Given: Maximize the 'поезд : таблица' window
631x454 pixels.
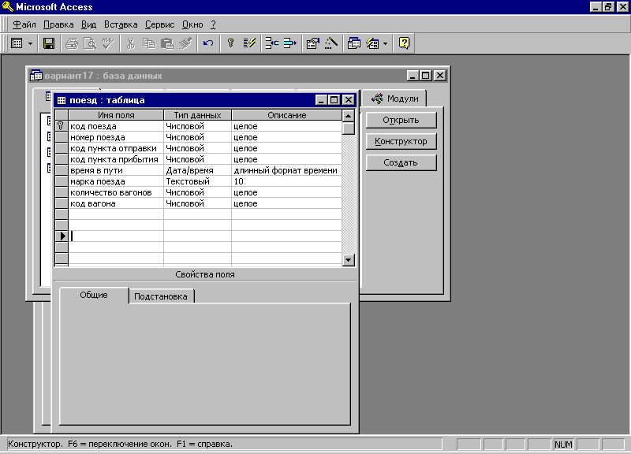Looking at the screenshot, I should (334, 100).
